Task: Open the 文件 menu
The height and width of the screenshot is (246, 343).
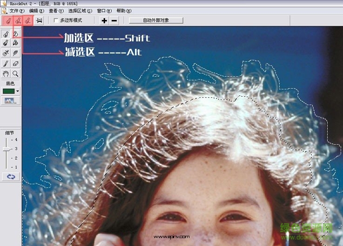Action: tap(17, 10)
